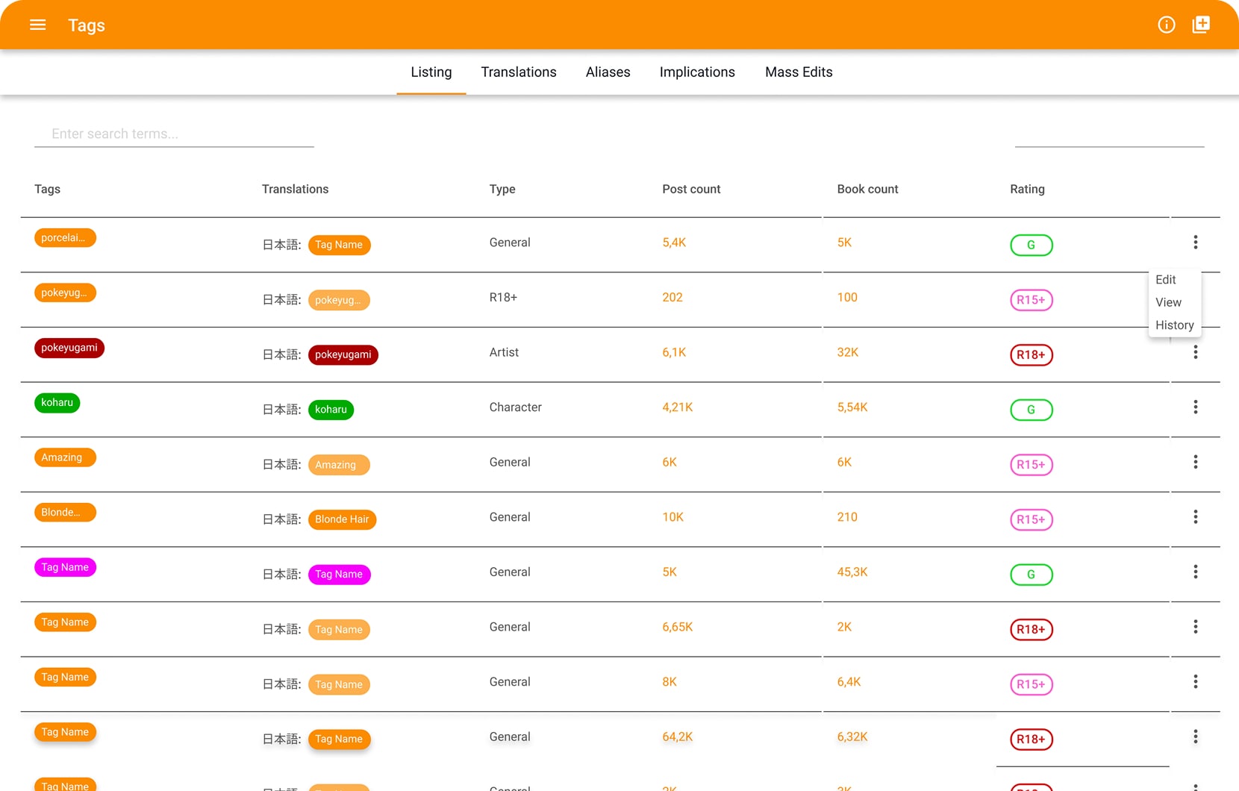Open the hamburger navigation menu
This screenshot has height=791, width=1239.
click(37, 25)
